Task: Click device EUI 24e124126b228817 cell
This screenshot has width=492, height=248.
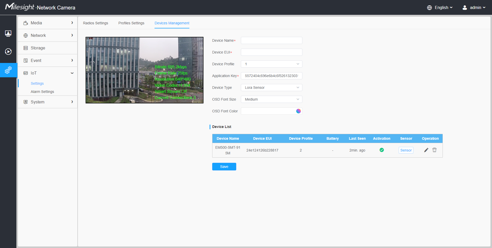Action: (262, 150)
